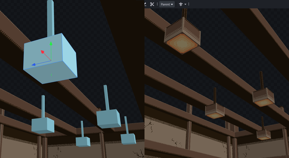Click the blue Z-axis gizmo arrow

pyautogui.click(x=33, y=65)
